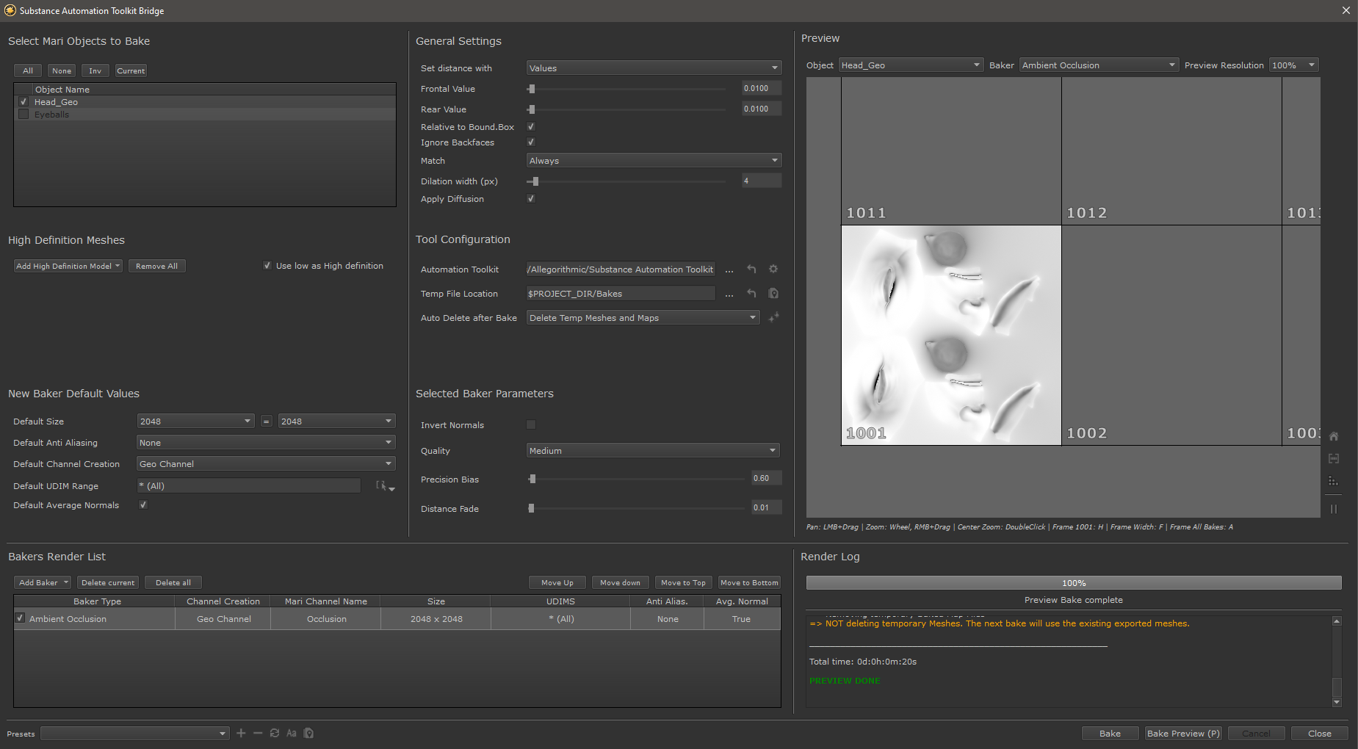Uncheck Use low as High definition

[267, 266]
